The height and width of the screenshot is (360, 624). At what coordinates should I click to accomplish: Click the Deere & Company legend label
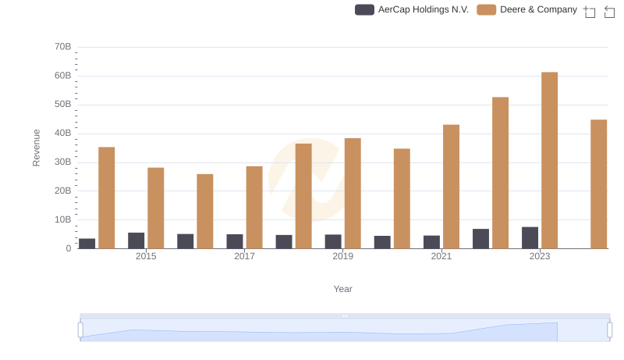538,9
